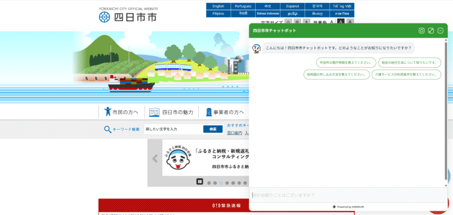This screenshot has width=453, height=215.
Task: Switch language to Korean 한국어
Action: (317, 6)
